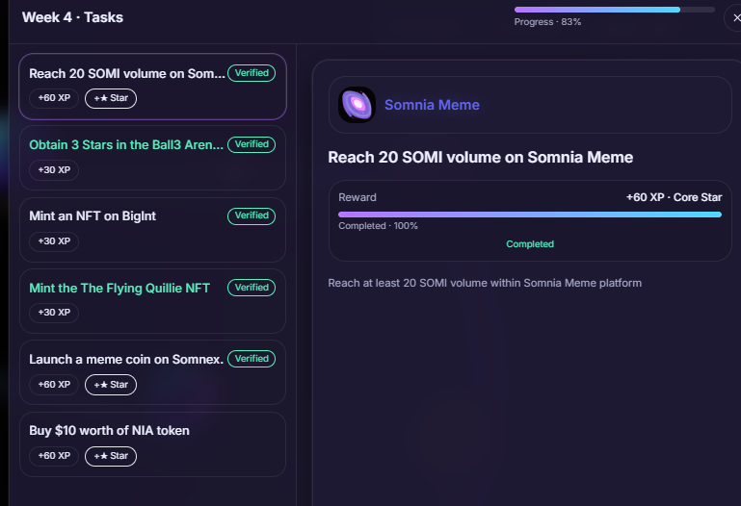This screenshot has height=506, width=741.
Task: Open the Somnia Meme project link
Action: 432,105
